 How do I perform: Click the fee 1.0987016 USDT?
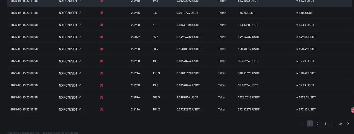point(187,97)
